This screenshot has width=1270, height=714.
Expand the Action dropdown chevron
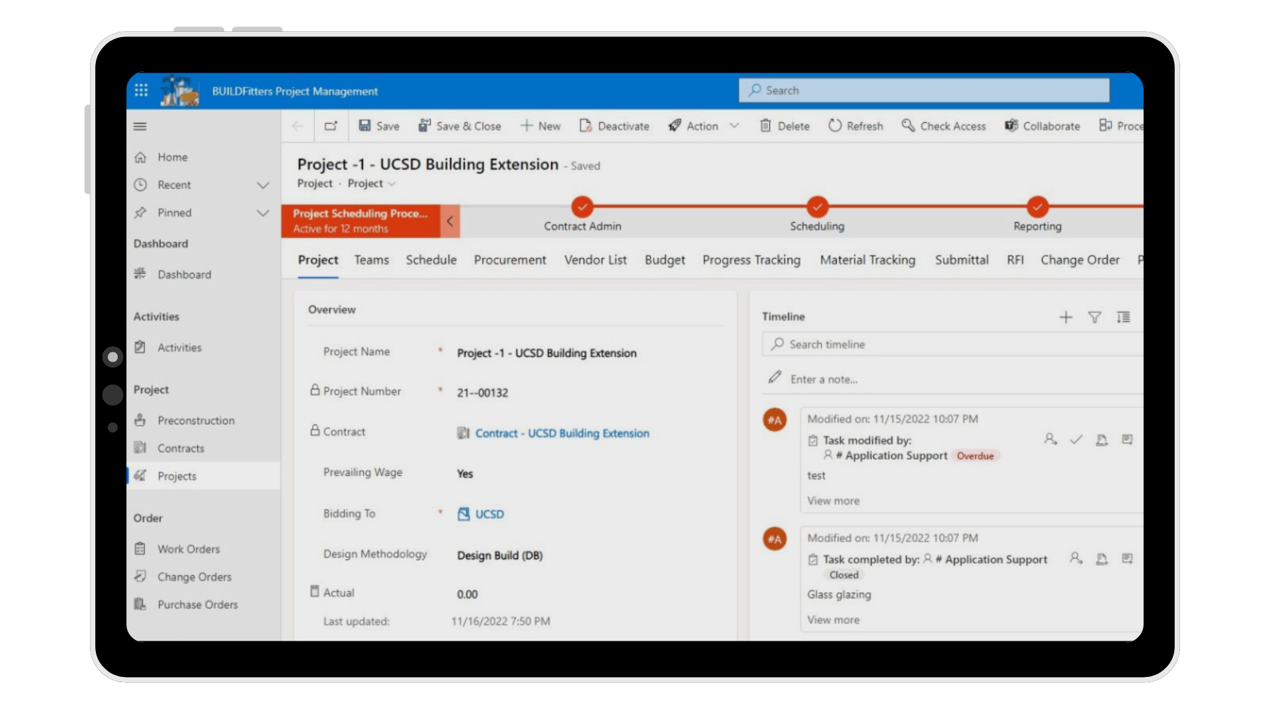coord(734,126)
